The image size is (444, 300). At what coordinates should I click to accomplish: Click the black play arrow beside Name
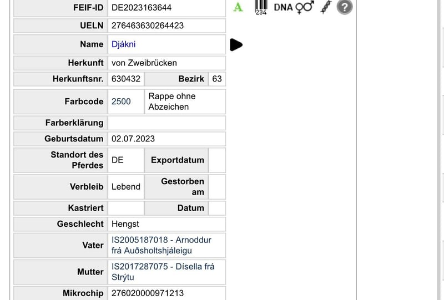point(236,44)
